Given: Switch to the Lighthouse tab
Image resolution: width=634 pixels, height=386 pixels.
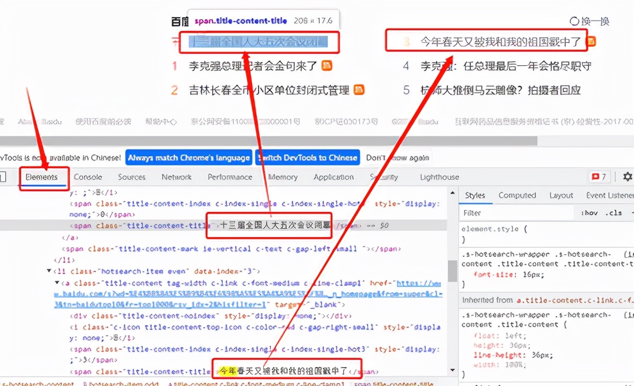Looking at the screenshot, I should [439, 177].
